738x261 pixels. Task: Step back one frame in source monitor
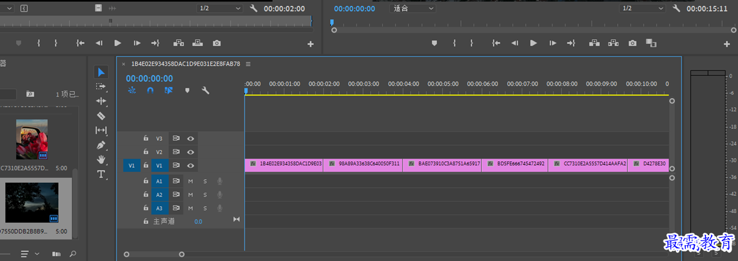99,43
